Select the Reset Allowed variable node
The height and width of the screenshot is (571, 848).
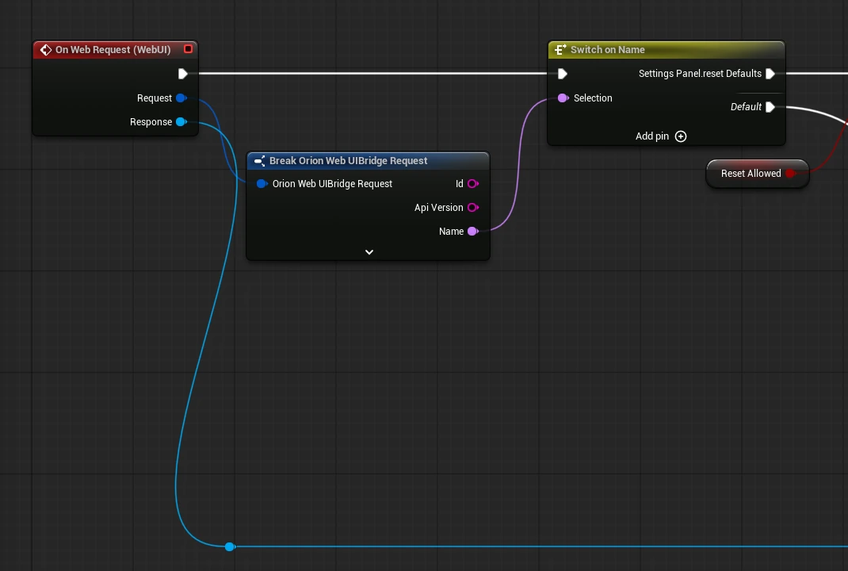[x=757, y=174]
